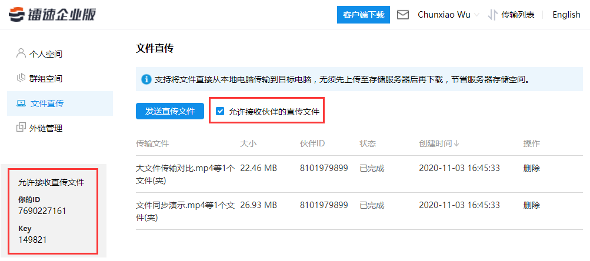
Task: Toggle 允许接收伙伴的直传文件 checkbox
Action: click(220, 111)
